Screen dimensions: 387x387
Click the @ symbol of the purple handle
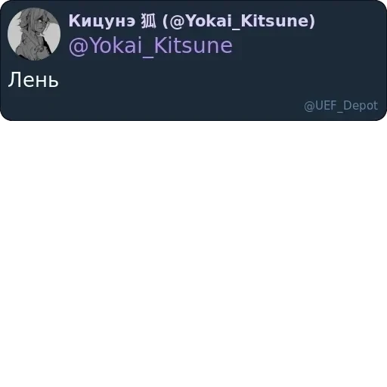[79, 47]
